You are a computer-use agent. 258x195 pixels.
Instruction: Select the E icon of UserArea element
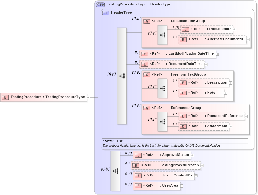tap(138, 185)
